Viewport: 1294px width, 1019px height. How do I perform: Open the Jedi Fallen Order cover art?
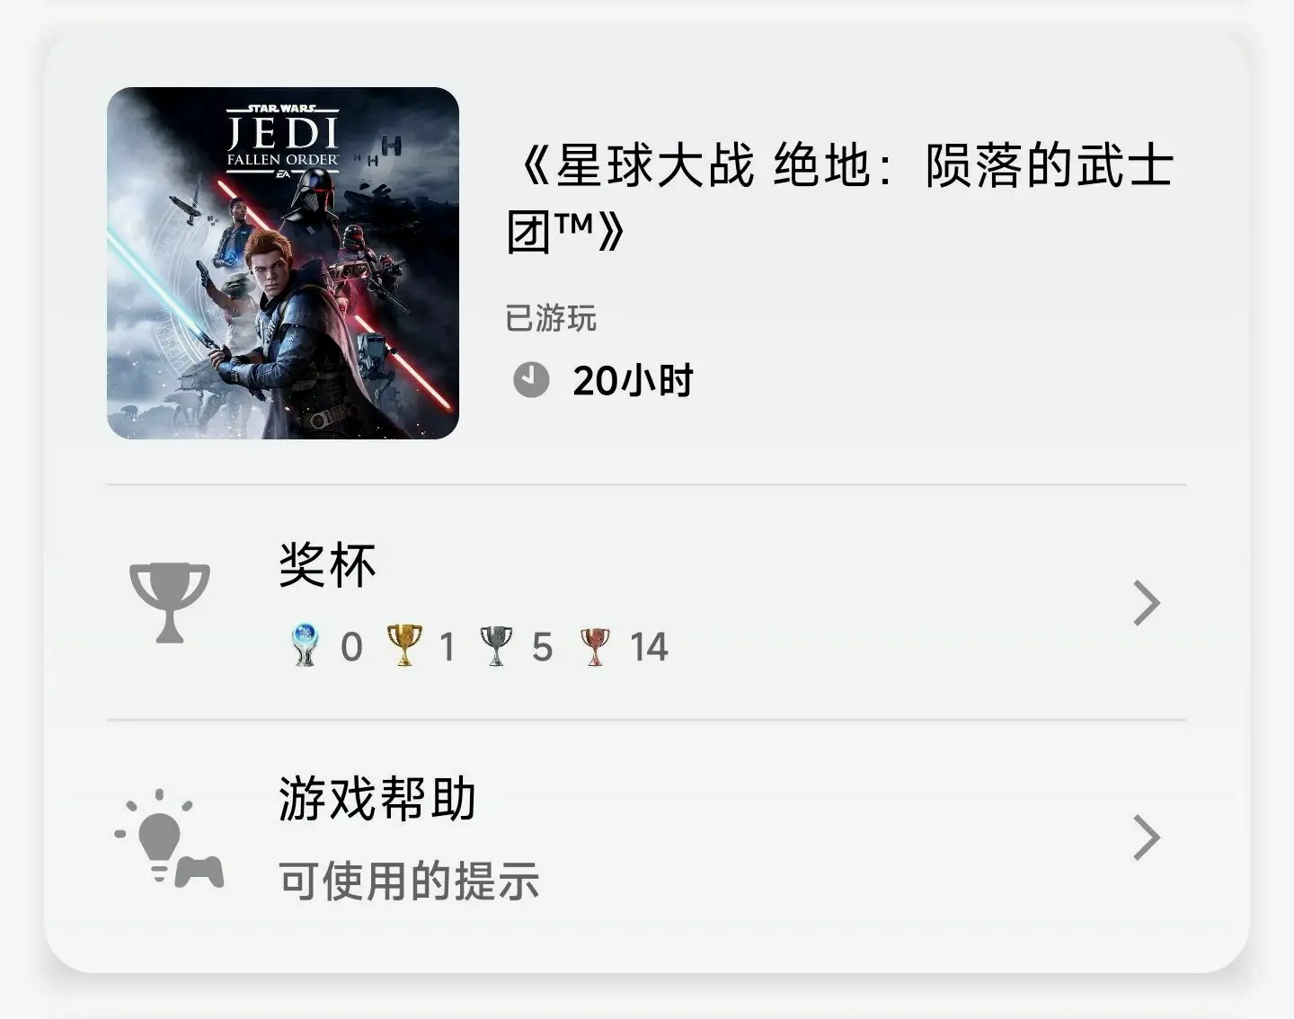click(x=283, y=263)
